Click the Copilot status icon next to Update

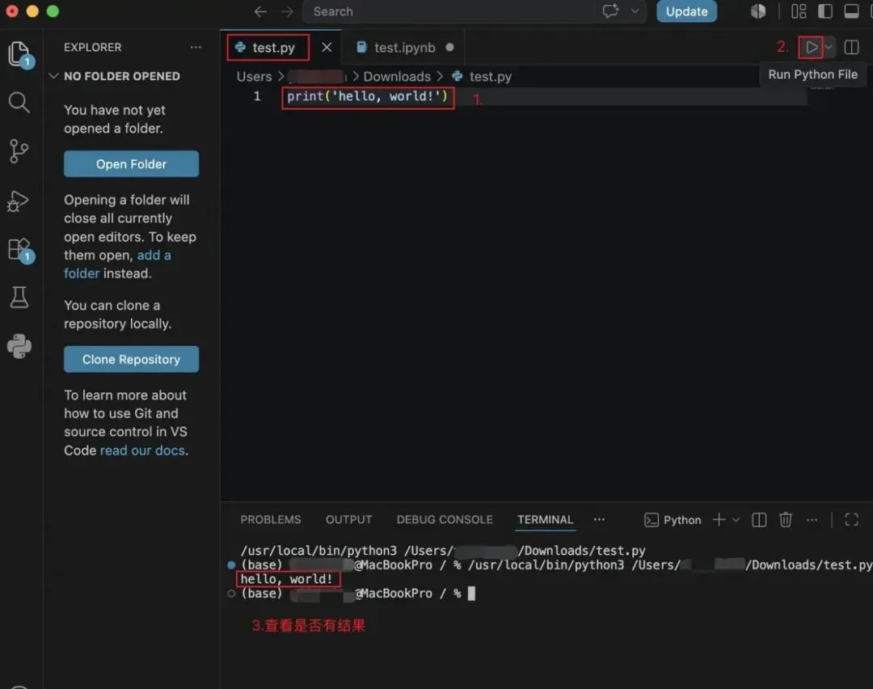[757, 11]
